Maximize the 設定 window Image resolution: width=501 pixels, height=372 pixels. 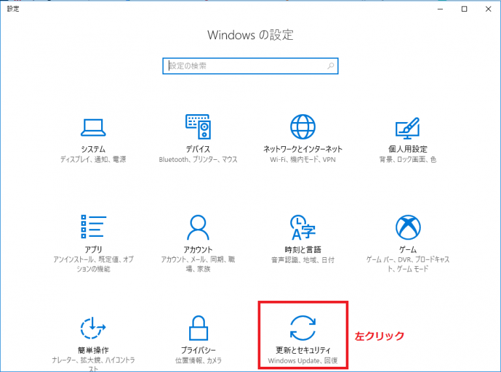[464, 9]
